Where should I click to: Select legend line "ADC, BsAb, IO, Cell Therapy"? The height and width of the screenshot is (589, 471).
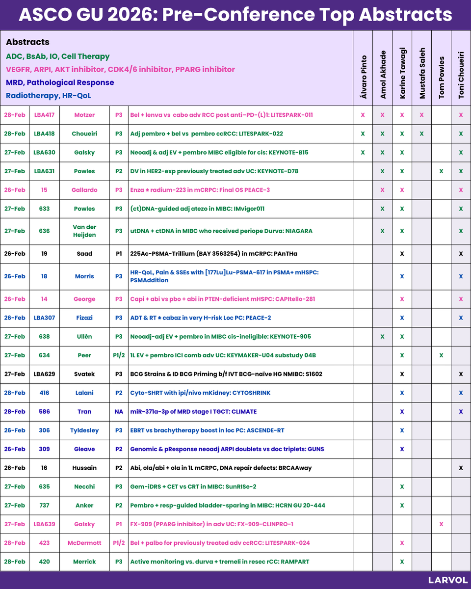pos(58,56)
